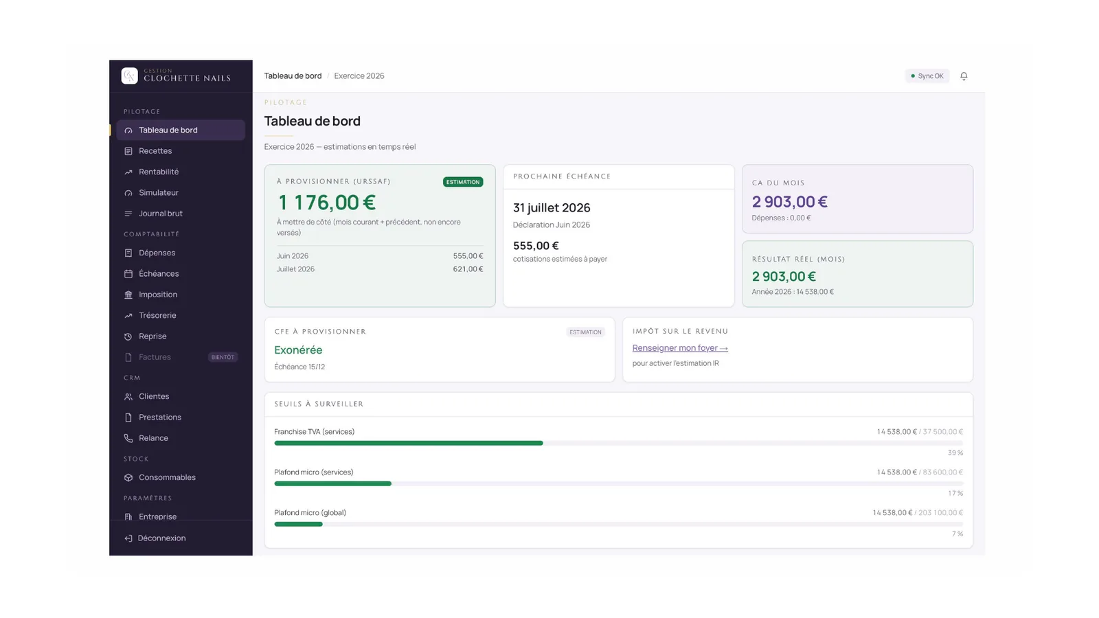Click the 31 juillet 2026 due date
Viewport: 1099px width, 618px height.
point(552,208)
